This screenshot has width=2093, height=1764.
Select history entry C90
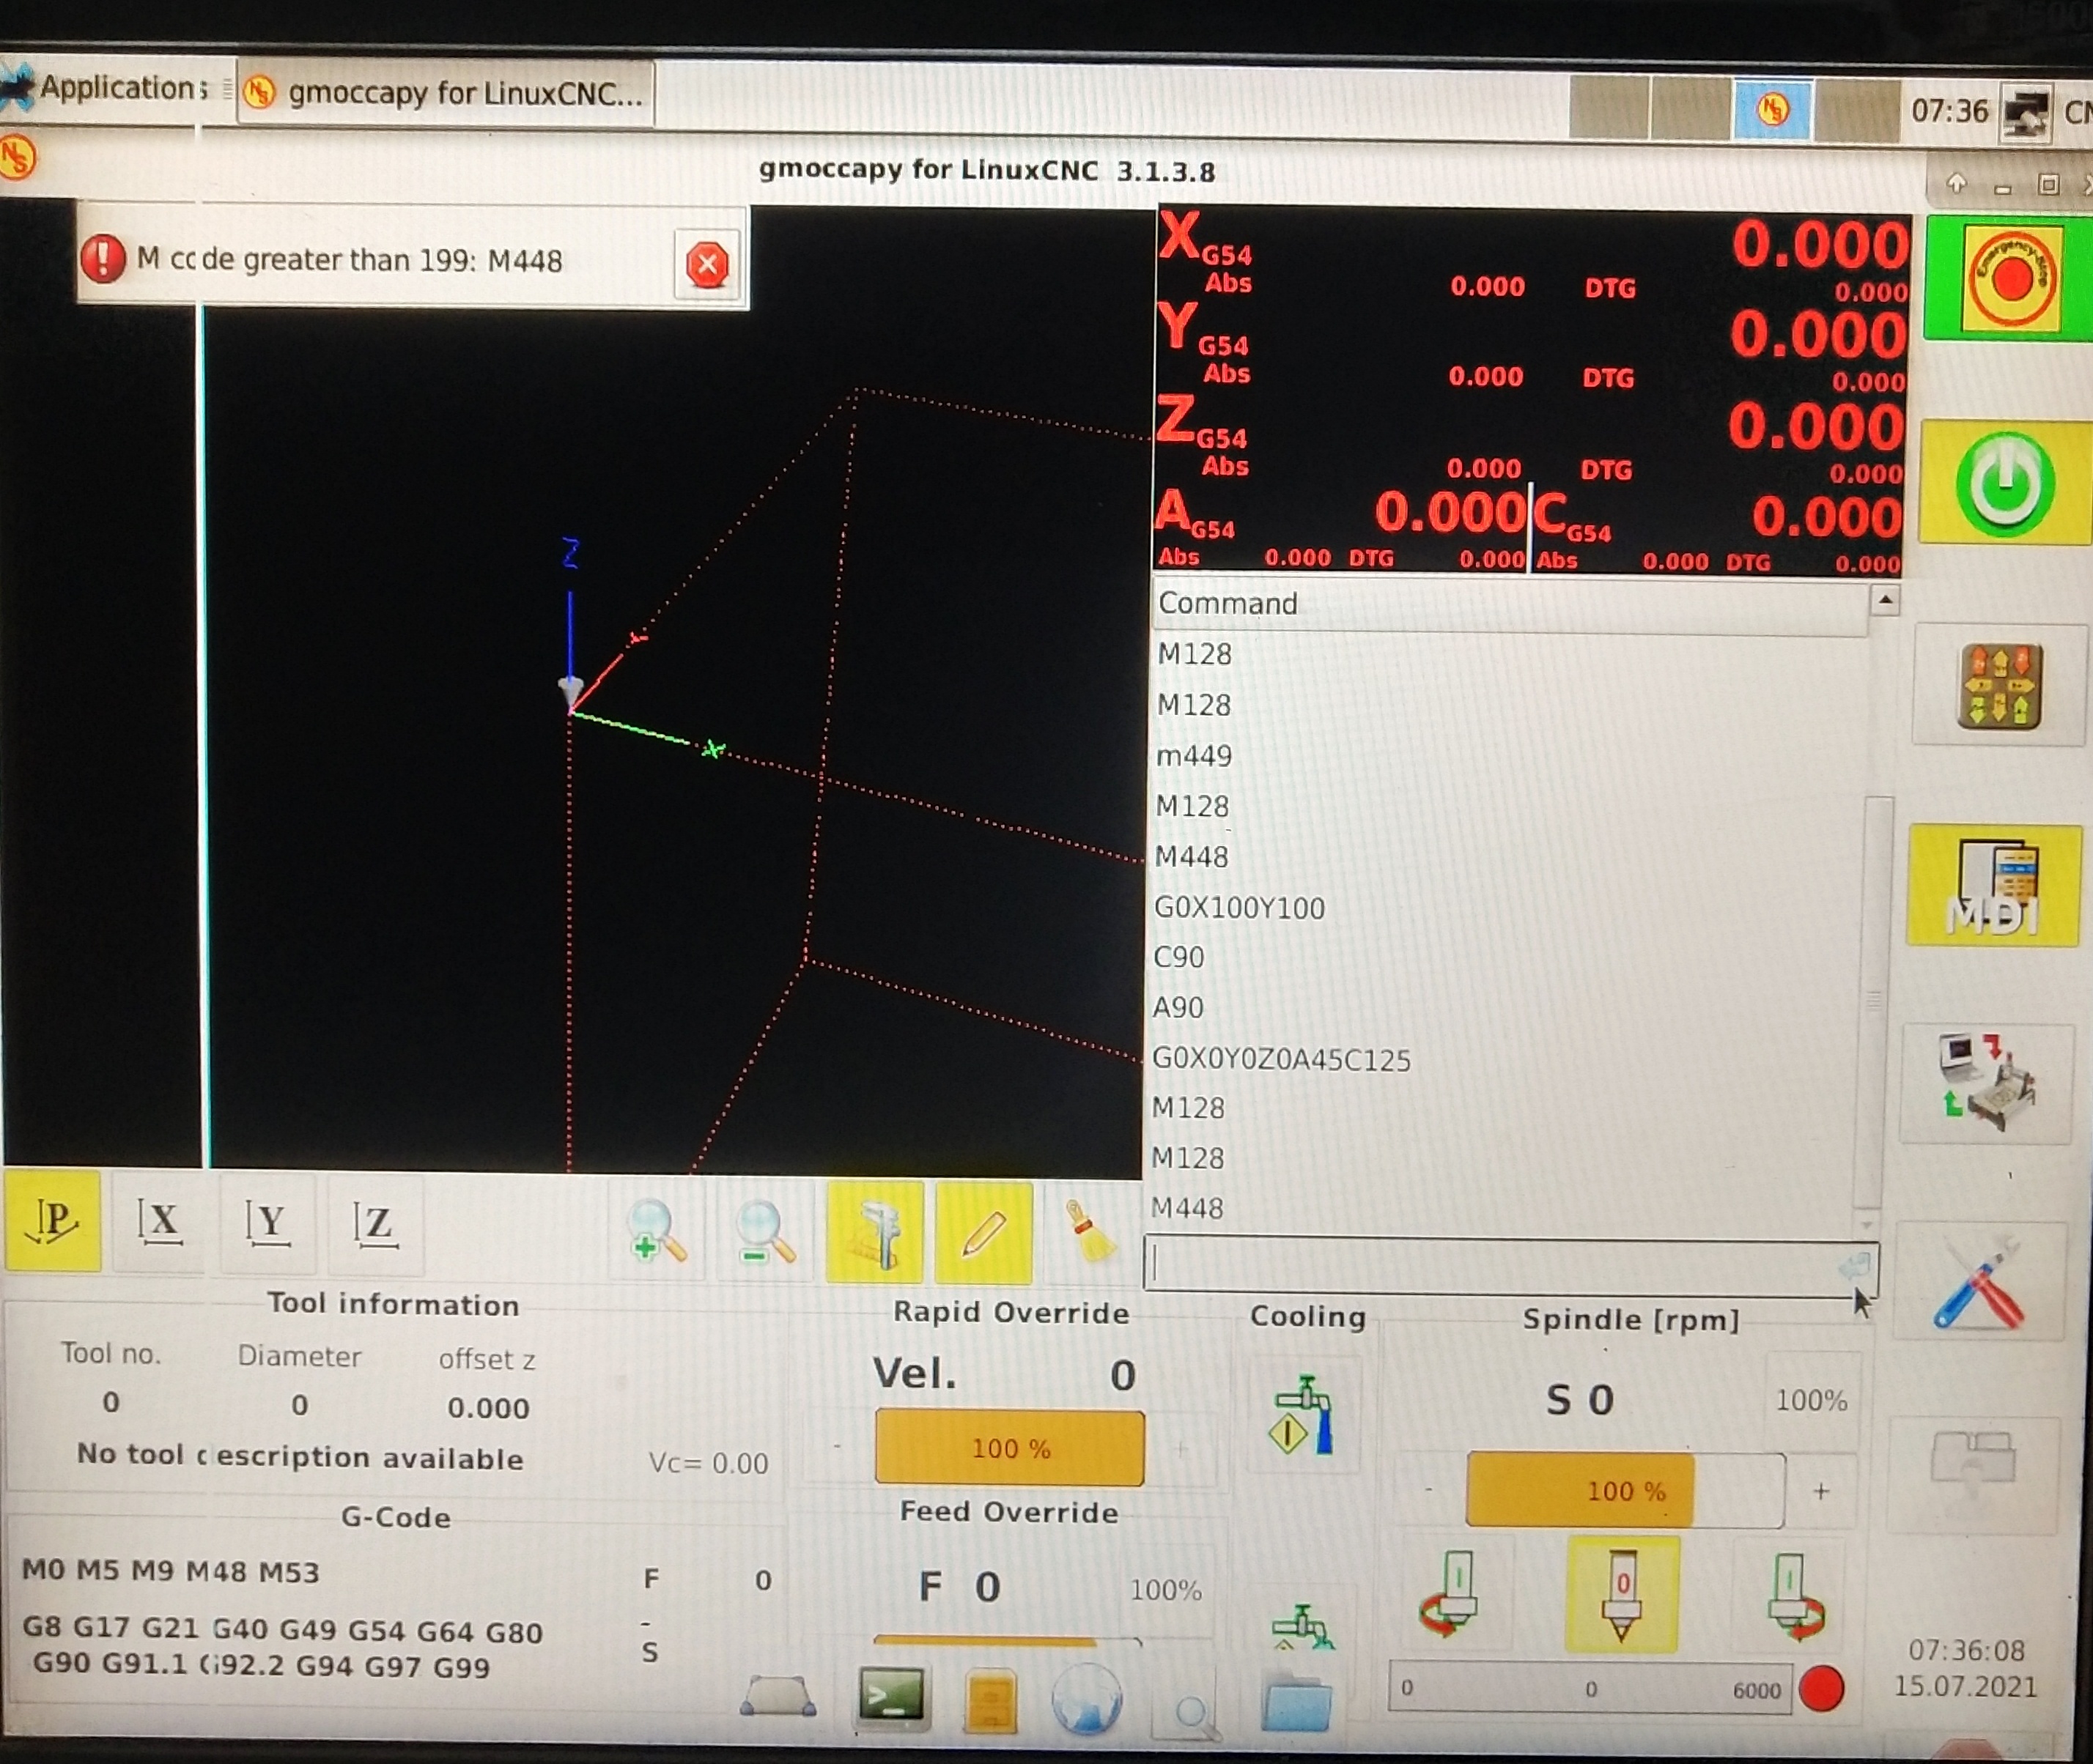pyautogui.click(x=1178, y=958)
